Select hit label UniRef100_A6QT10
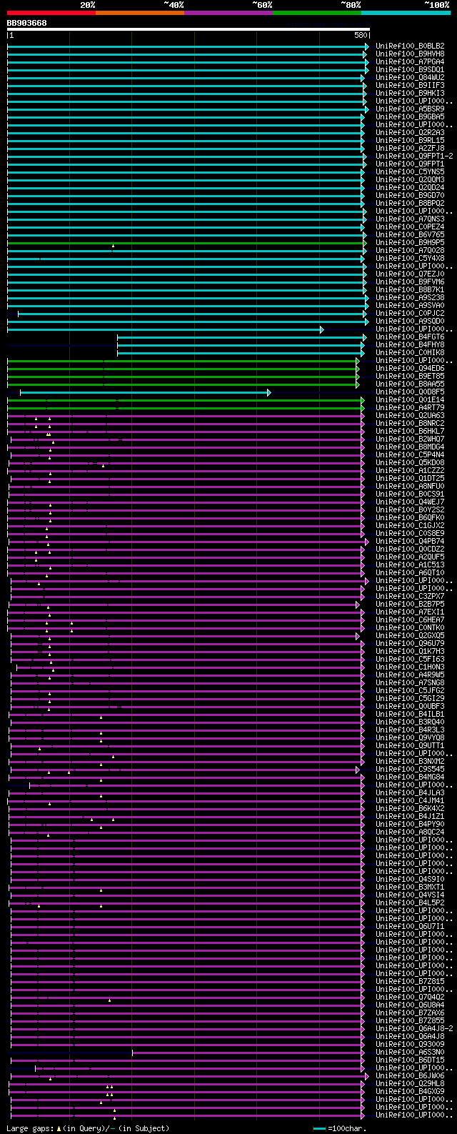Image resolution: width=457 pixels, height=1134 pixels. click(410, 572)
